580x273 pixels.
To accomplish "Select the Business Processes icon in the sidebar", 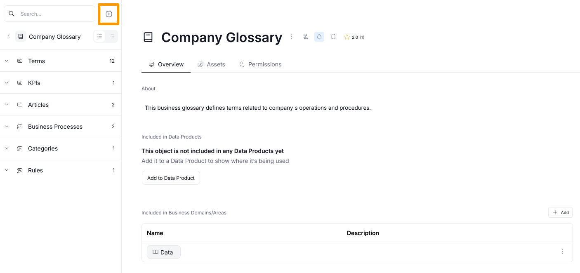I will click(x=19, y=126).
